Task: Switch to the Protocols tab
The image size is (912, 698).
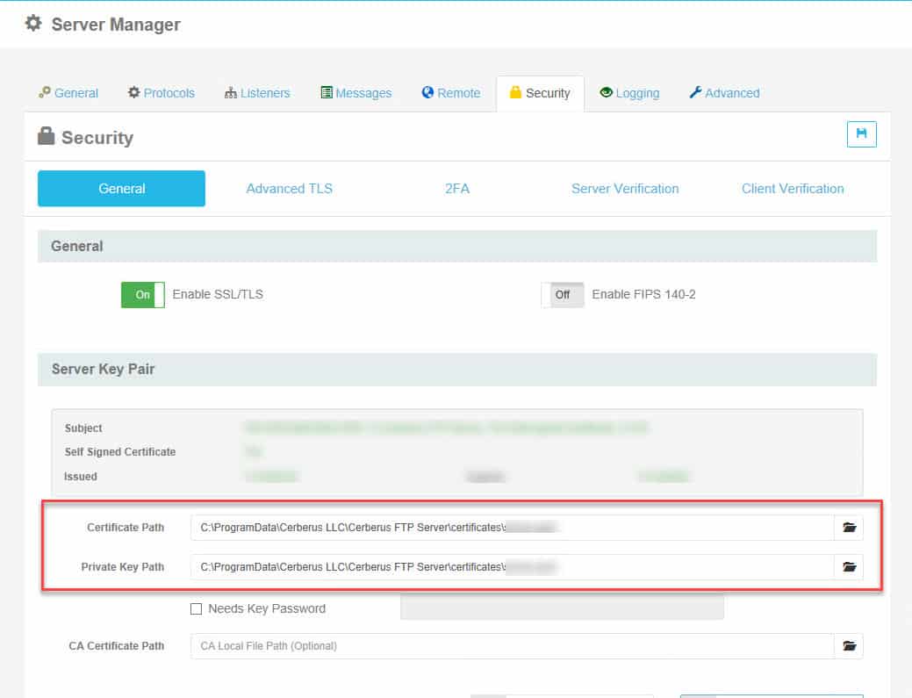Action: click(161, 93)
